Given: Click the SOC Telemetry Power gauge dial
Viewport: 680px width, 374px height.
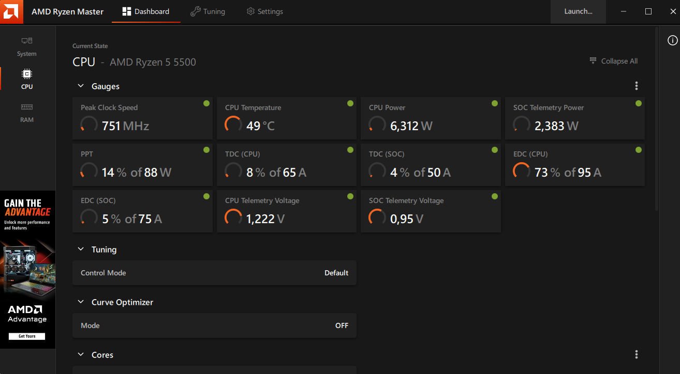Looking at the screenshot, I should click(522, 124).
